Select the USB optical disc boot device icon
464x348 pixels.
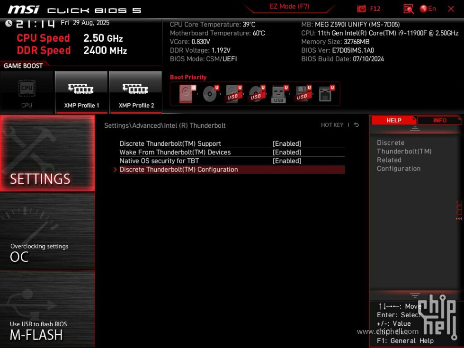(x=257, y=94)
